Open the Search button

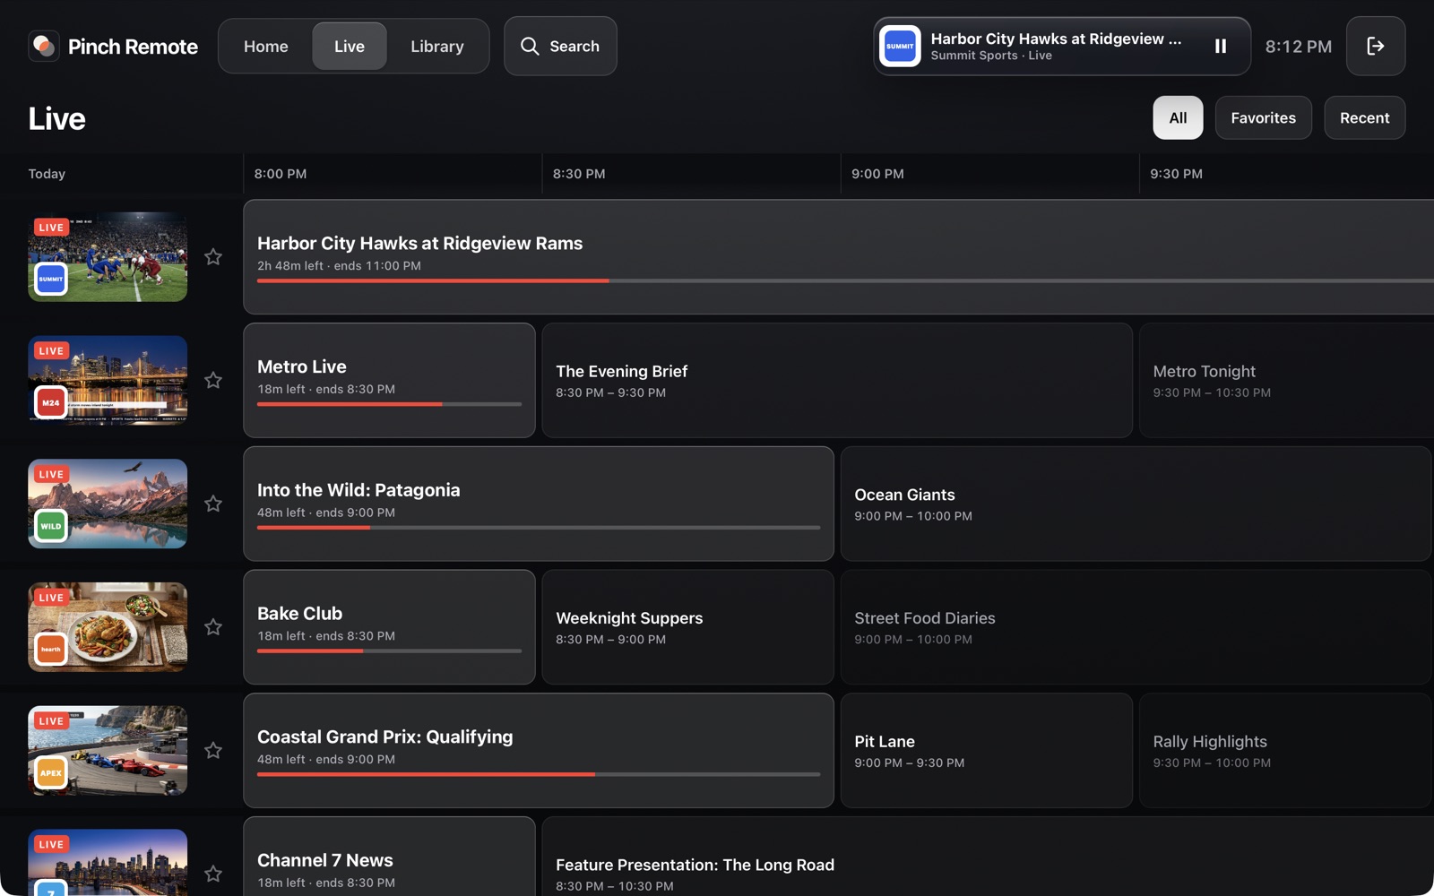coord(560,46)
